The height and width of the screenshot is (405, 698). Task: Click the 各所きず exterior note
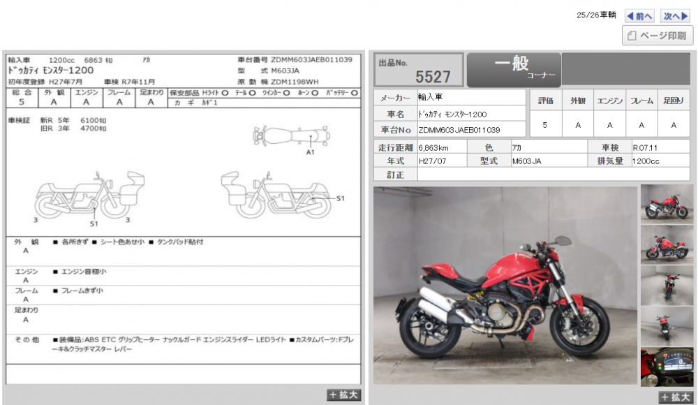[x=75, y=242]
